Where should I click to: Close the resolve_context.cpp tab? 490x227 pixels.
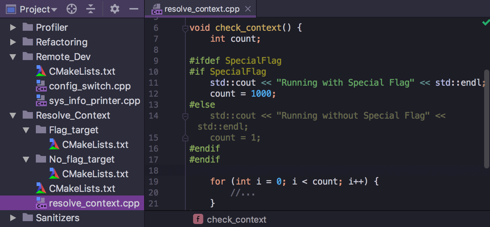[248, 9]
